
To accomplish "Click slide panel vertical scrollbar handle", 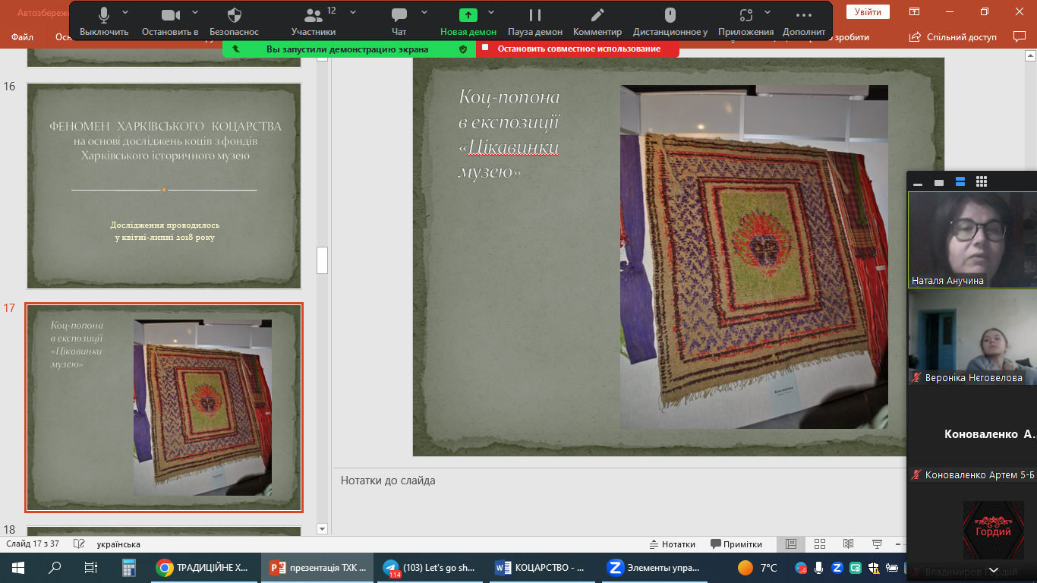I will [322, 260].
